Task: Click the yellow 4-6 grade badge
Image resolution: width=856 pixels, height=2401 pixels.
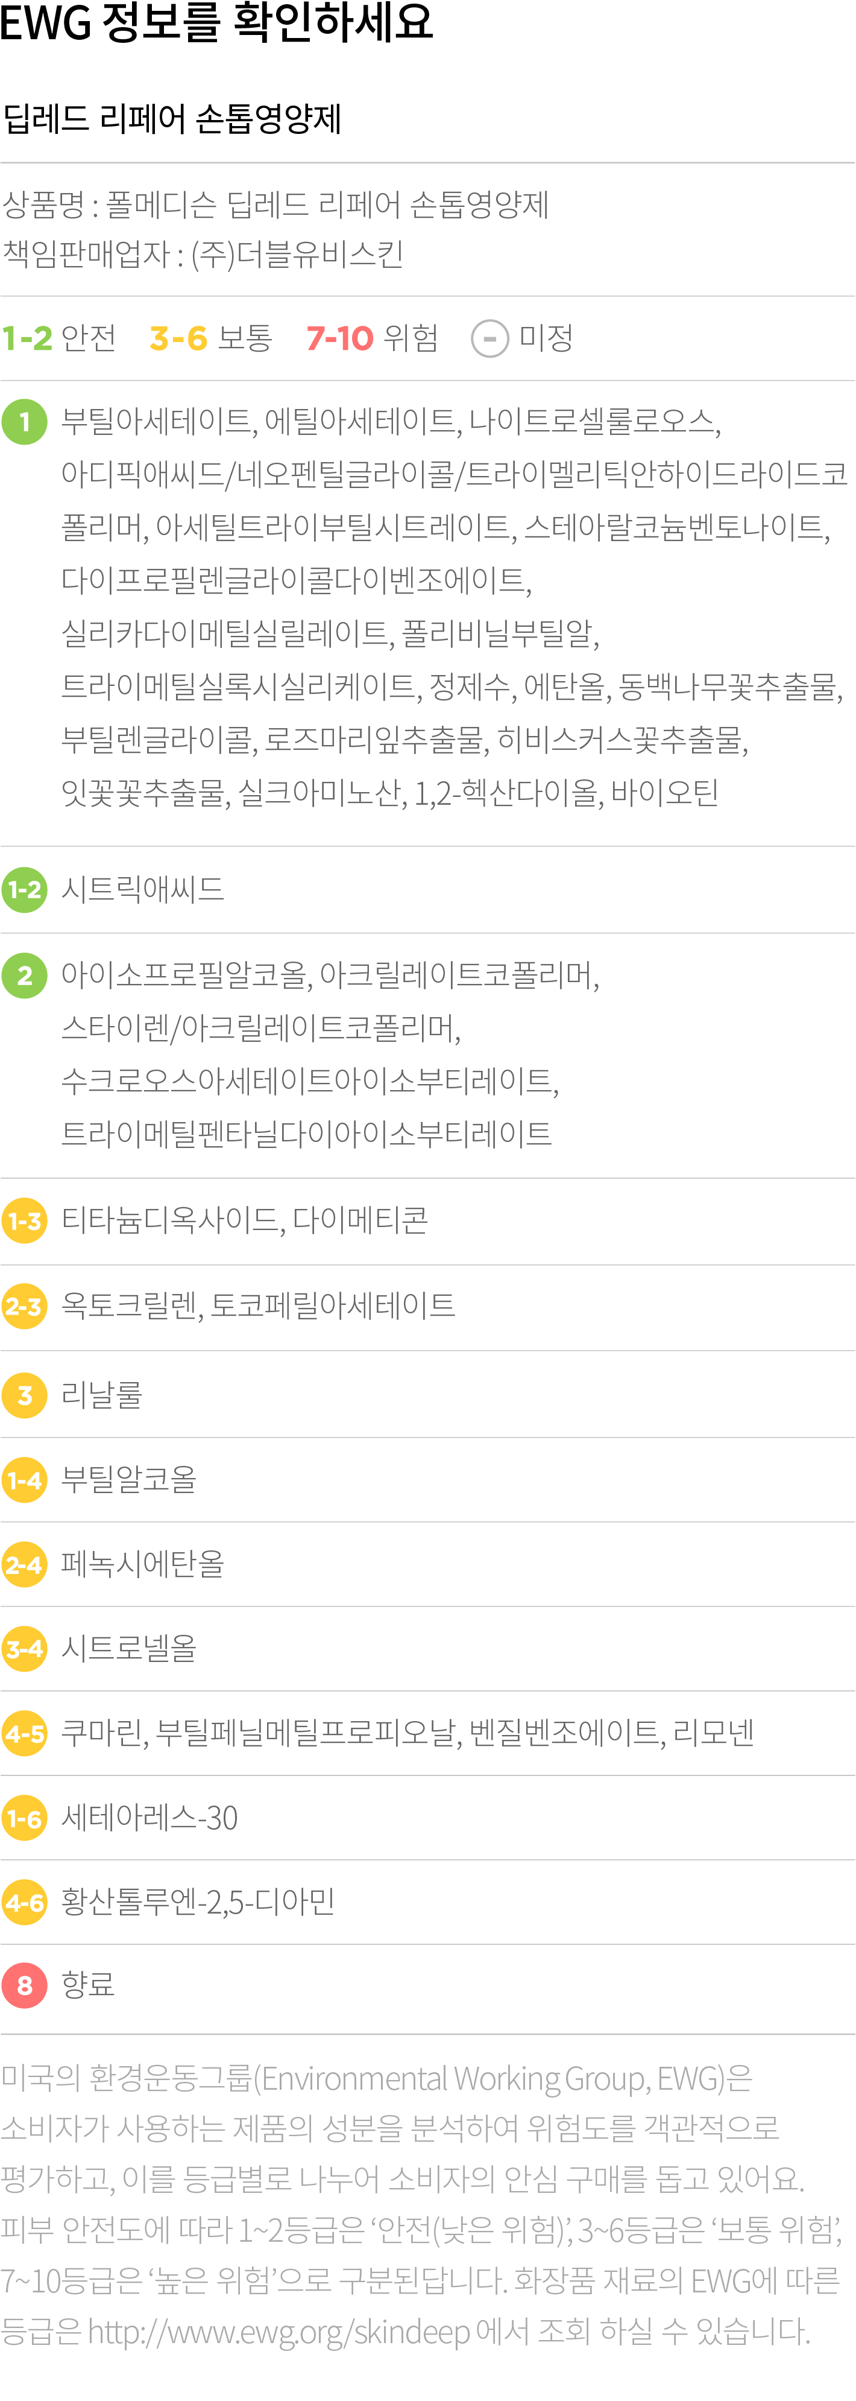Action: pos(24,1902)
